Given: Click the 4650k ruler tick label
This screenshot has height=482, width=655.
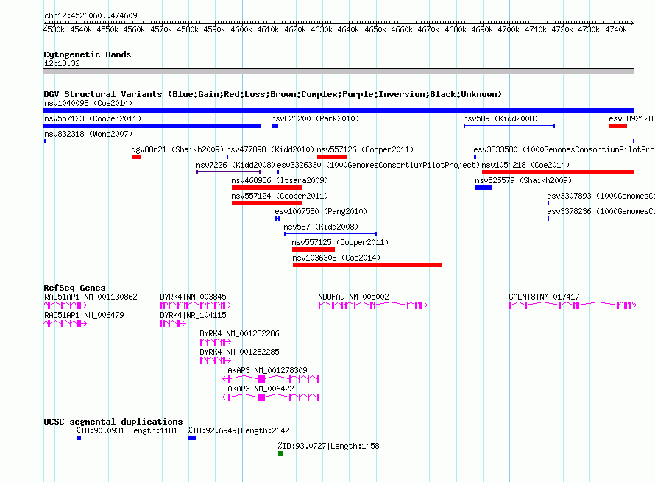Looking at the screenshot, I should 375,29.
